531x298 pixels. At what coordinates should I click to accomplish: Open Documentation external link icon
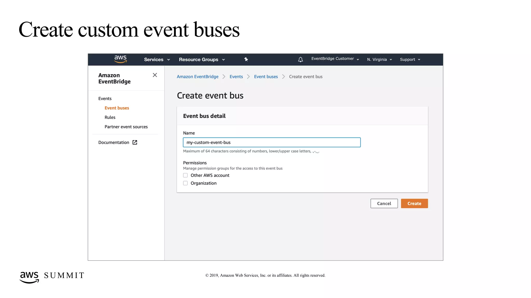[135, 142]
